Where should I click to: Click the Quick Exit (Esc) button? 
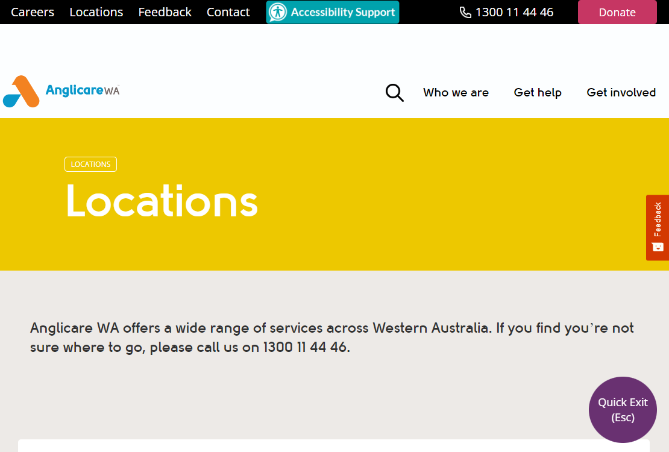(623, 410)
